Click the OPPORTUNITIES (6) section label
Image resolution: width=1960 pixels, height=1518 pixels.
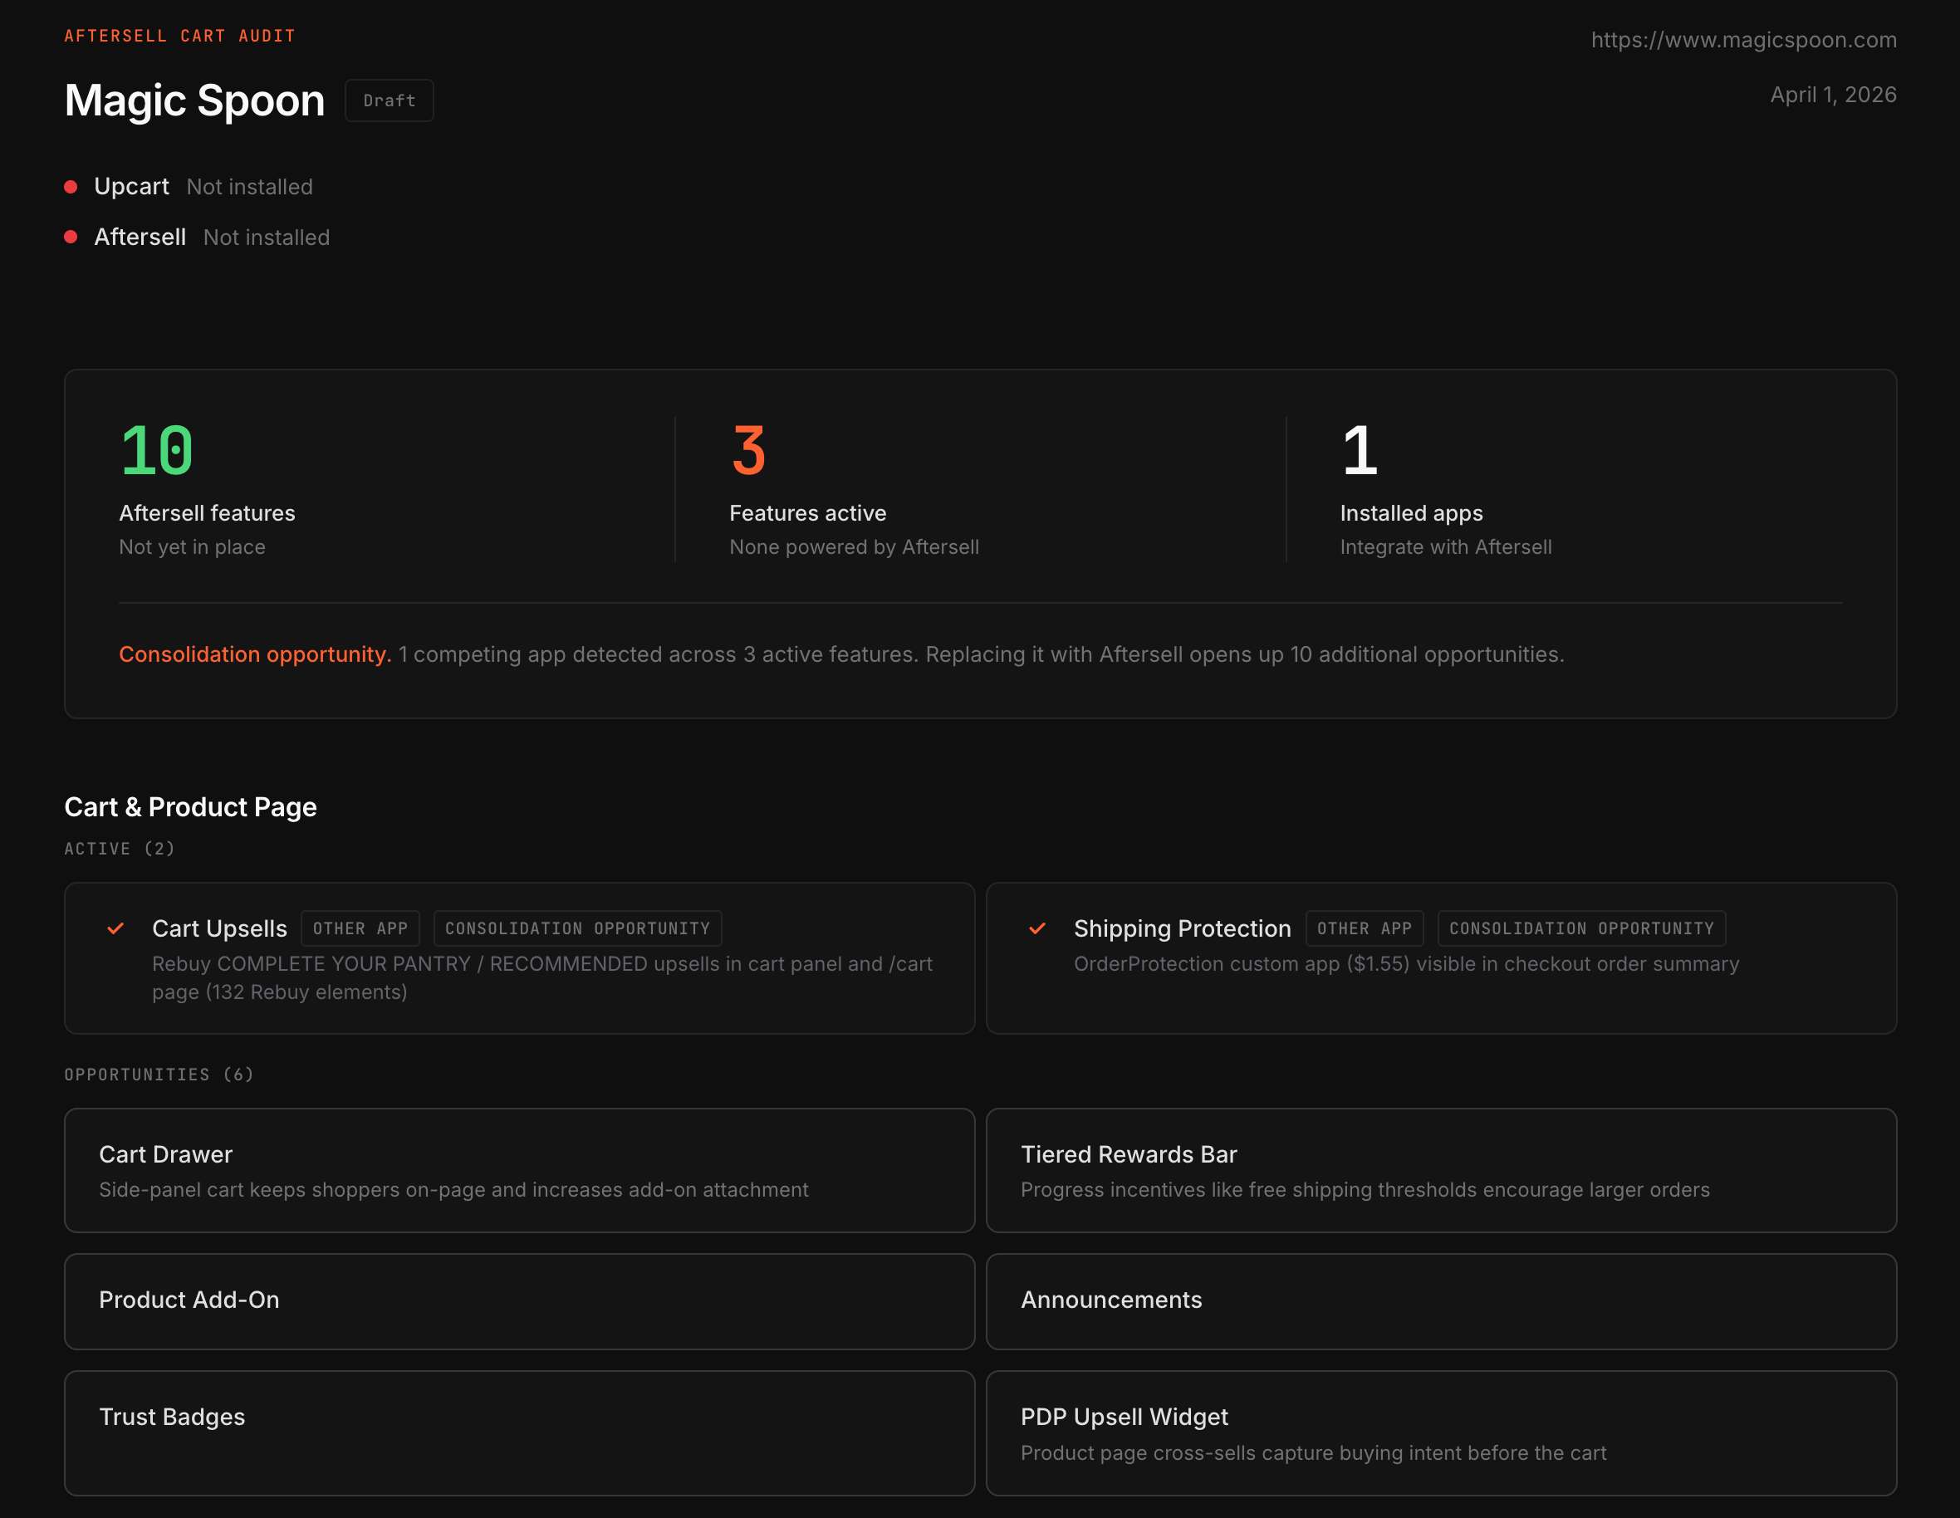(x=159, y=1075)
